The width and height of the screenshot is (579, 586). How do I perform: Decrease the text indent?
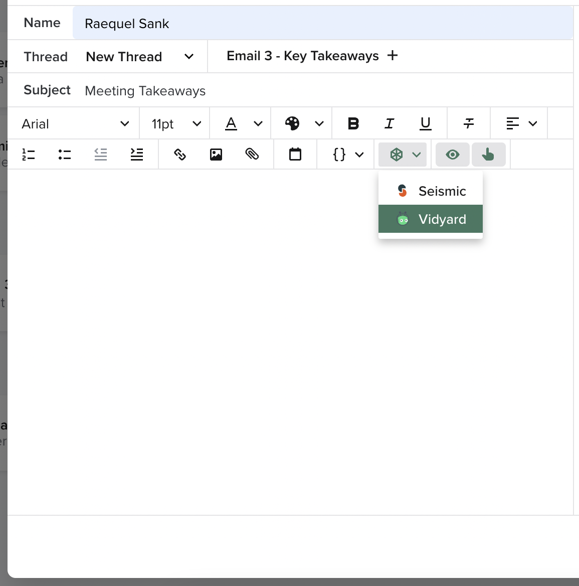(x=100, y=155)
